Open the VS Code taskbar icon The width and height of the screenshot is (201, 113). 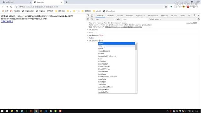(x=46, y=111)
